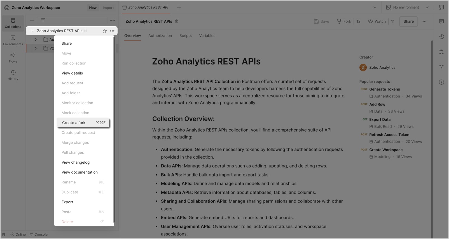
Task: Collapse the Zoho Analytics REST APIs collection
Action: [x=32, y=31]
